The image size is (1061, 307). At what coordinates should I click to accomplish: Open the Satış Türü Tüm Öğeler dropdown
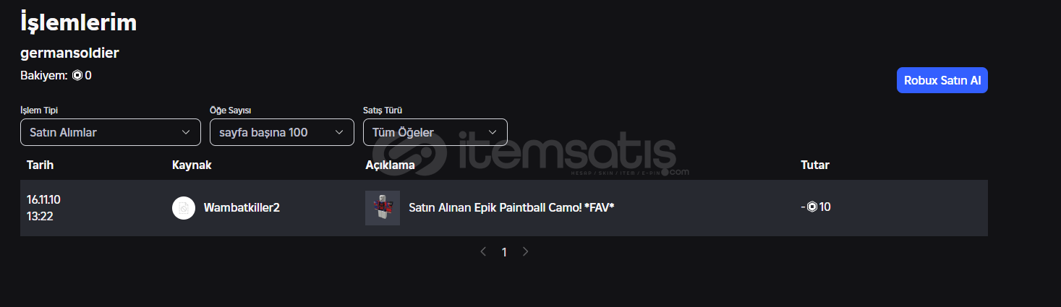(435, 132)
